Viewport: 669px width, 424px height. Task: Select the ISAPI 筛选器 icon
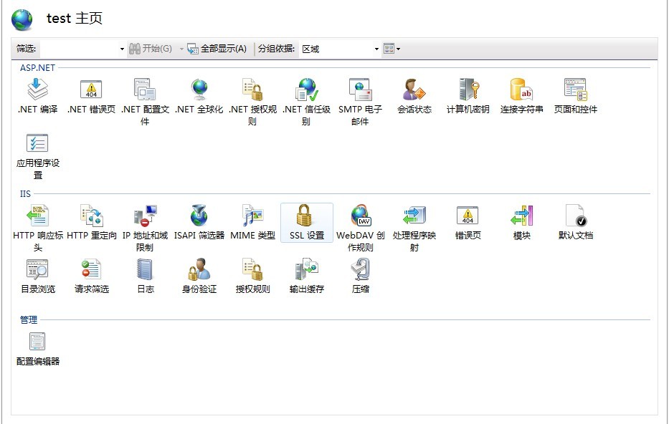[199, 216]
